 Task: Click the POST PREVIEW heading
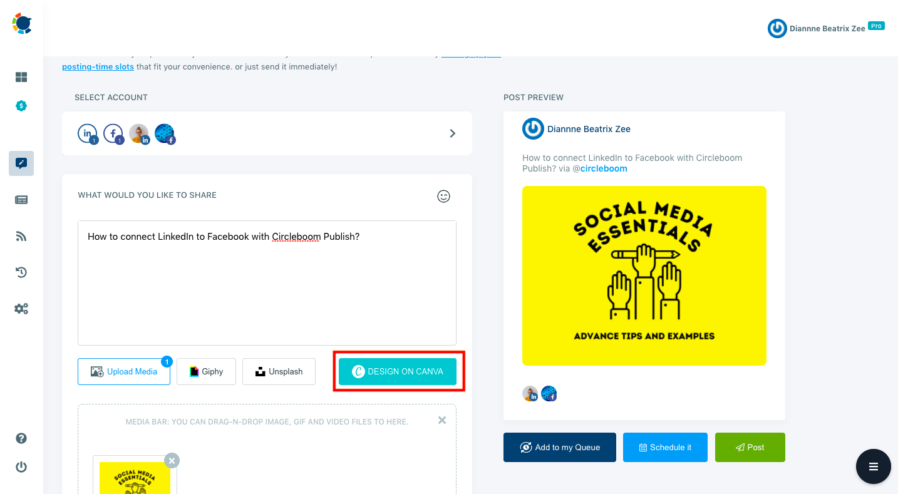(534, 97)
